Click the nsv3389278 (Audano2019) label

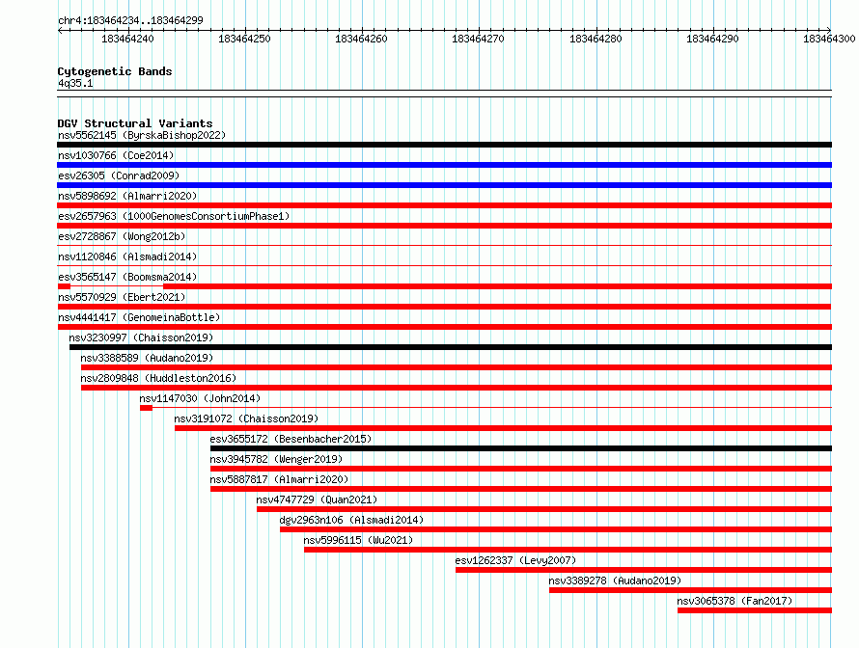click(x=615, y=580)
